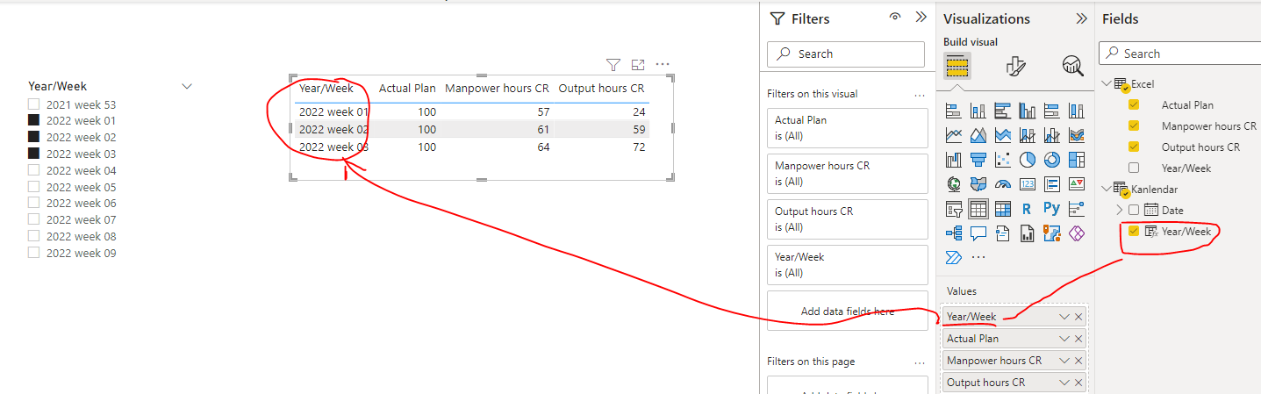Open the Manpower hours CR filter card
Viewport: 1261px width, 394px height.
(847, 174)
